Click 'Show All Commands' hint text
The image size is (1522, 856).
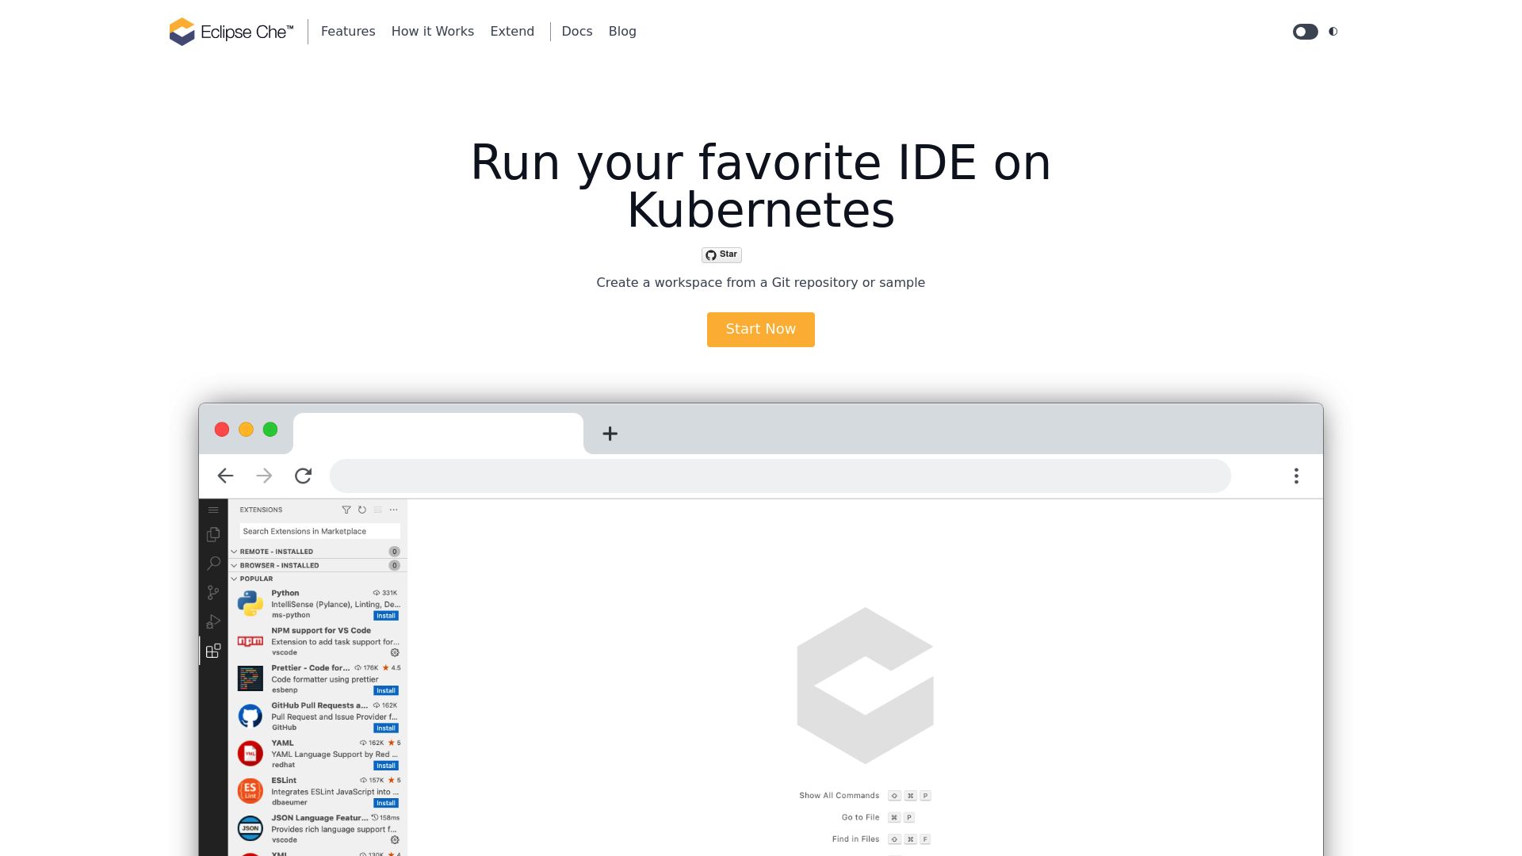[x=839, y=796]
